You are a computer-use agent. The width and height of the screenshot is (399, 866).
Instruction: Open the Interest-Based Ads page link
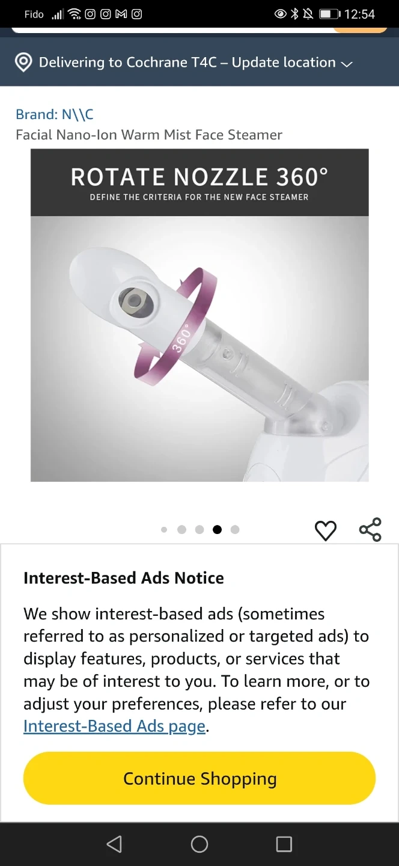point(114,726)
